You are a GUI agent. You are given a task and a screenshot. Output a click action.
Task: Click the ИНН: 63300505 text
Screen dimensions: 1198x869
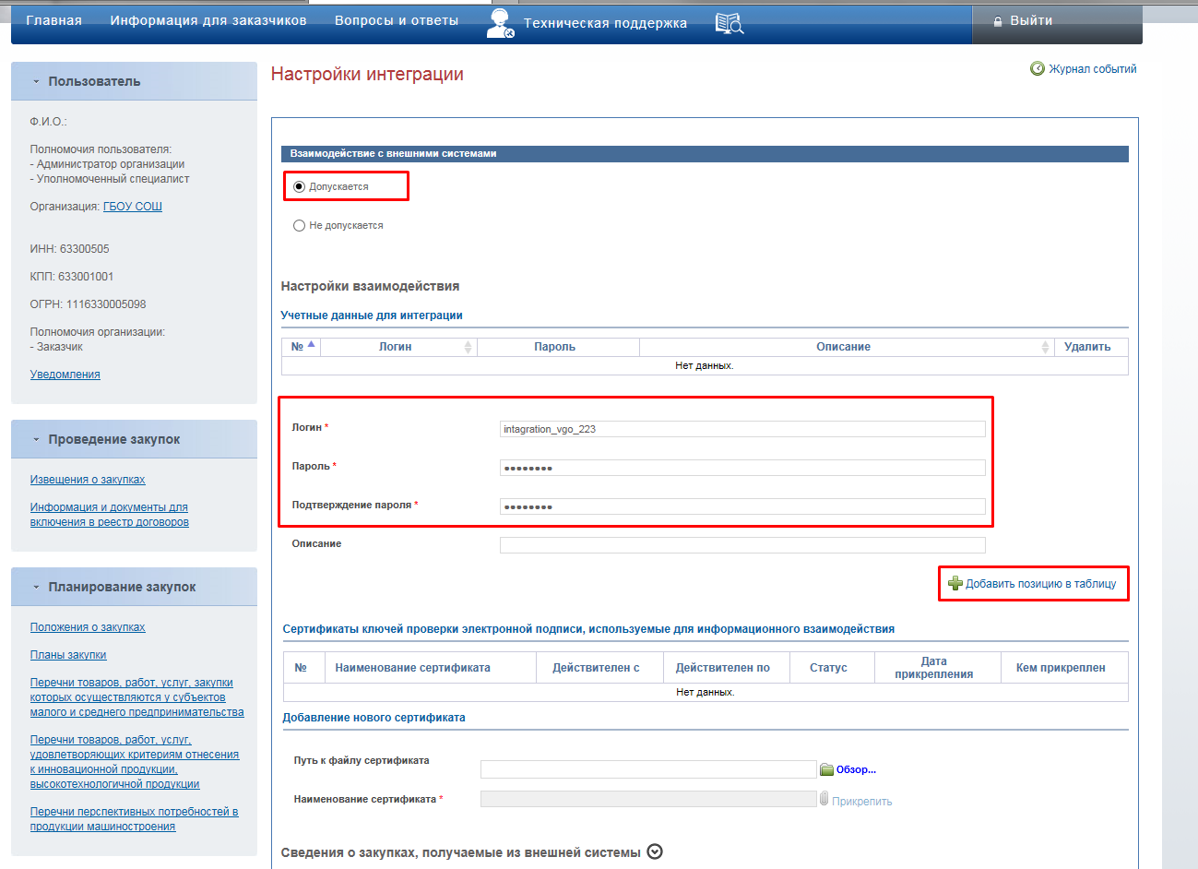click(70, 249)
